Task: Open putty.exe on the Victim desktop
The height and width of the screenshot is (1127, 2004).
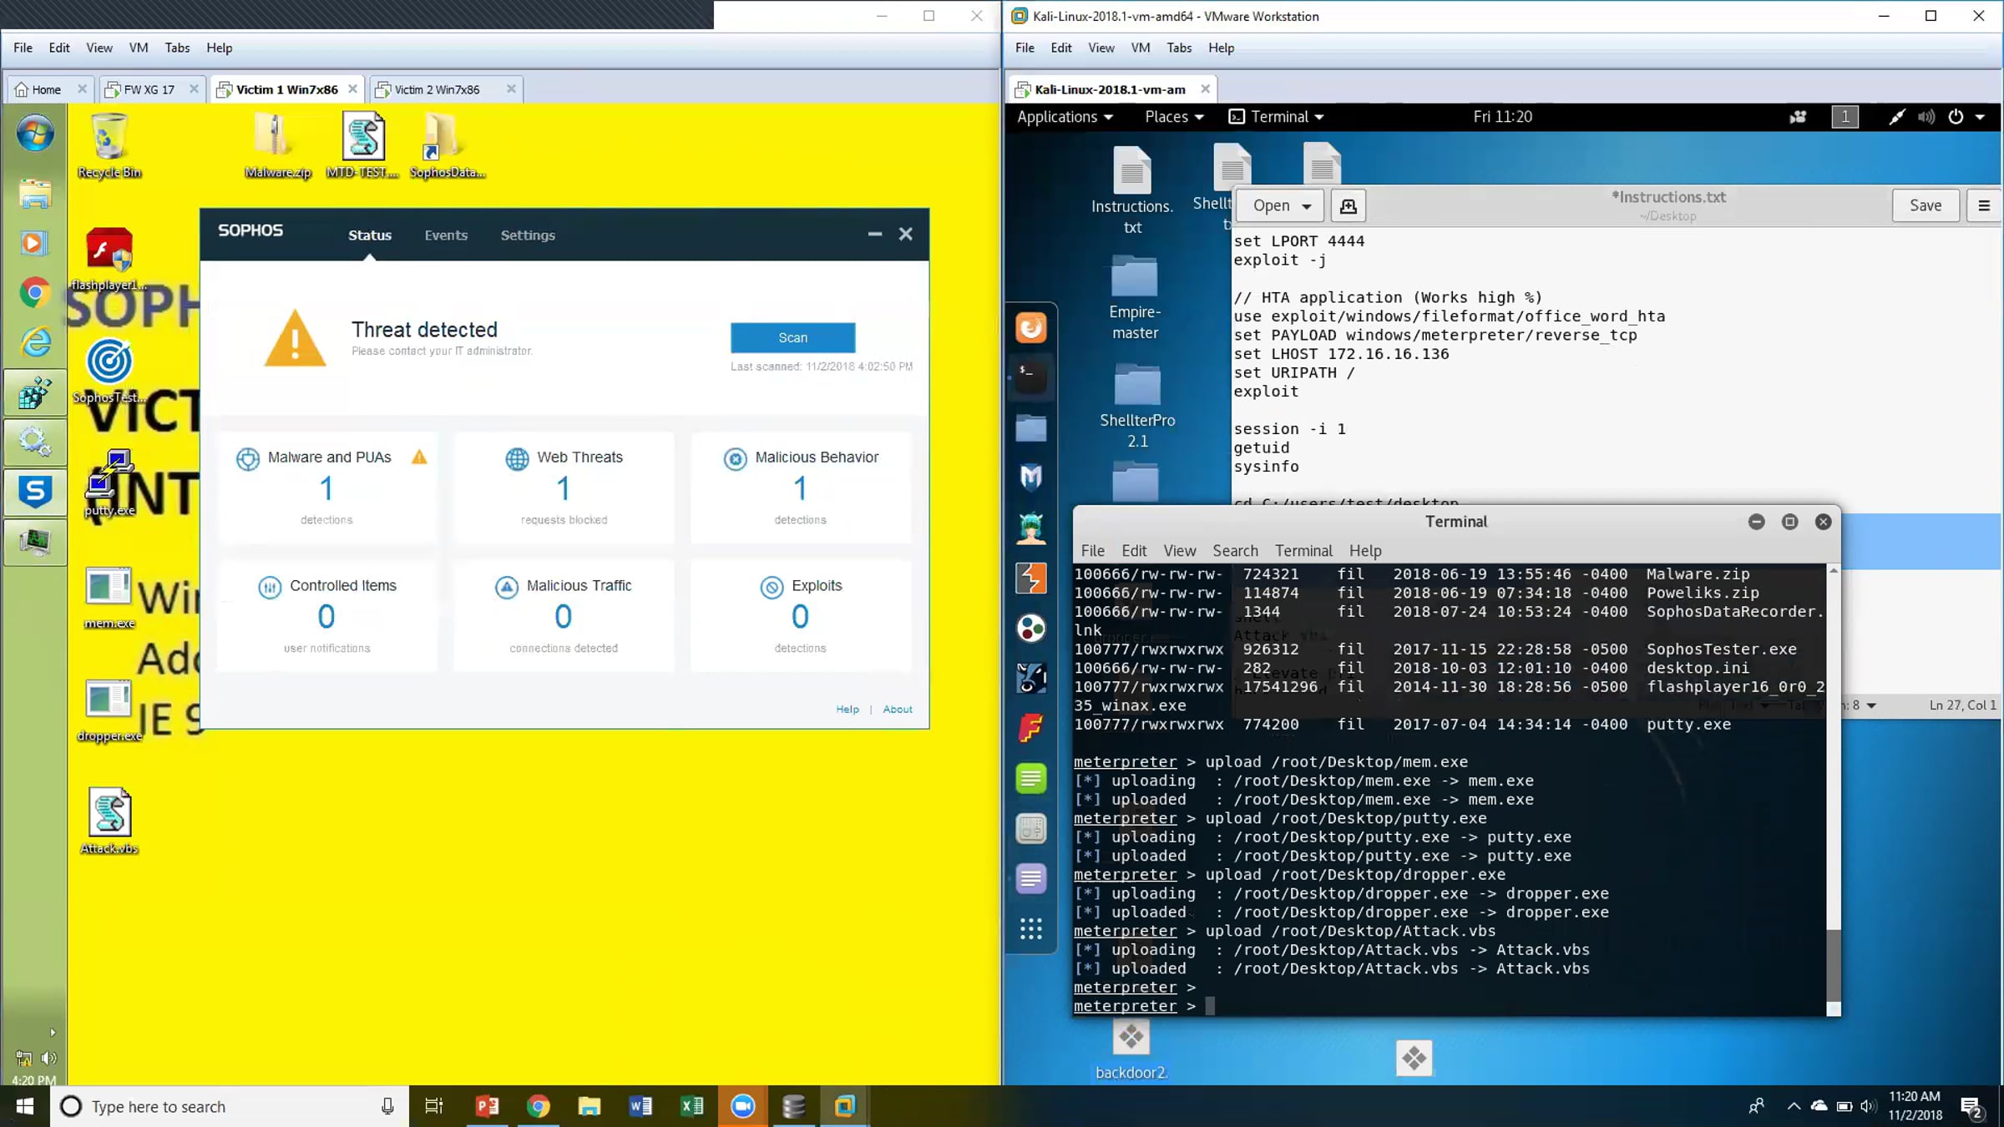Action: click(109, 484)
